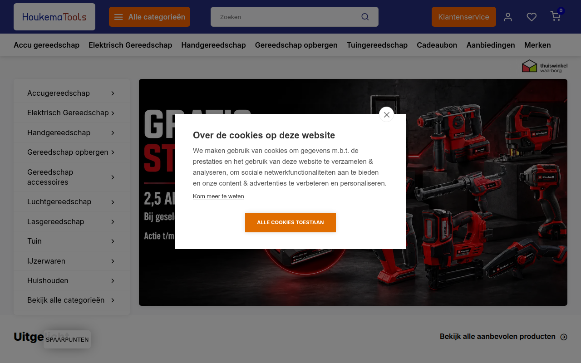The width and height of the screenshot is (581, 363).
Task: Open Tuingereedschap top menu item
Action: [x=377, y=45]
